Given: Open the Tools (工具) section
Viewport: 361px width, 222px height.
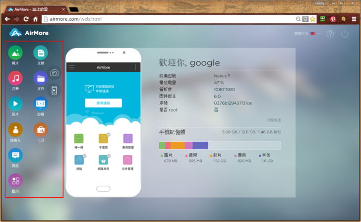Looking at the screenshot, I should [x=41, y=129].
